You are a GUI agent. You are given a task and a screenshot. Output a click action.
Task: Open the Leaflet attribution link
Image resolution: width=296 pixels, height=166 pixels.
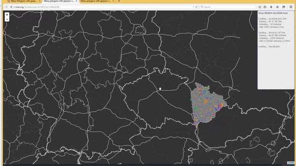tap(291, 163)
